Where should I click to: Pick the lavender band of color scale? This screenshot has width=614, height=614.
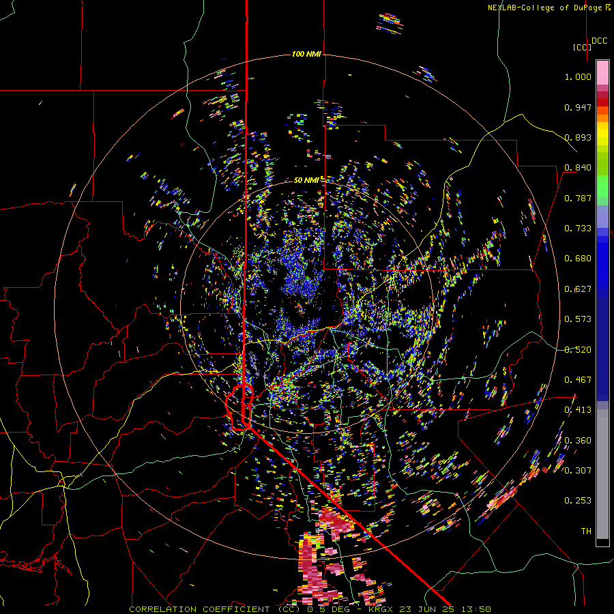[x=602, y=216]
